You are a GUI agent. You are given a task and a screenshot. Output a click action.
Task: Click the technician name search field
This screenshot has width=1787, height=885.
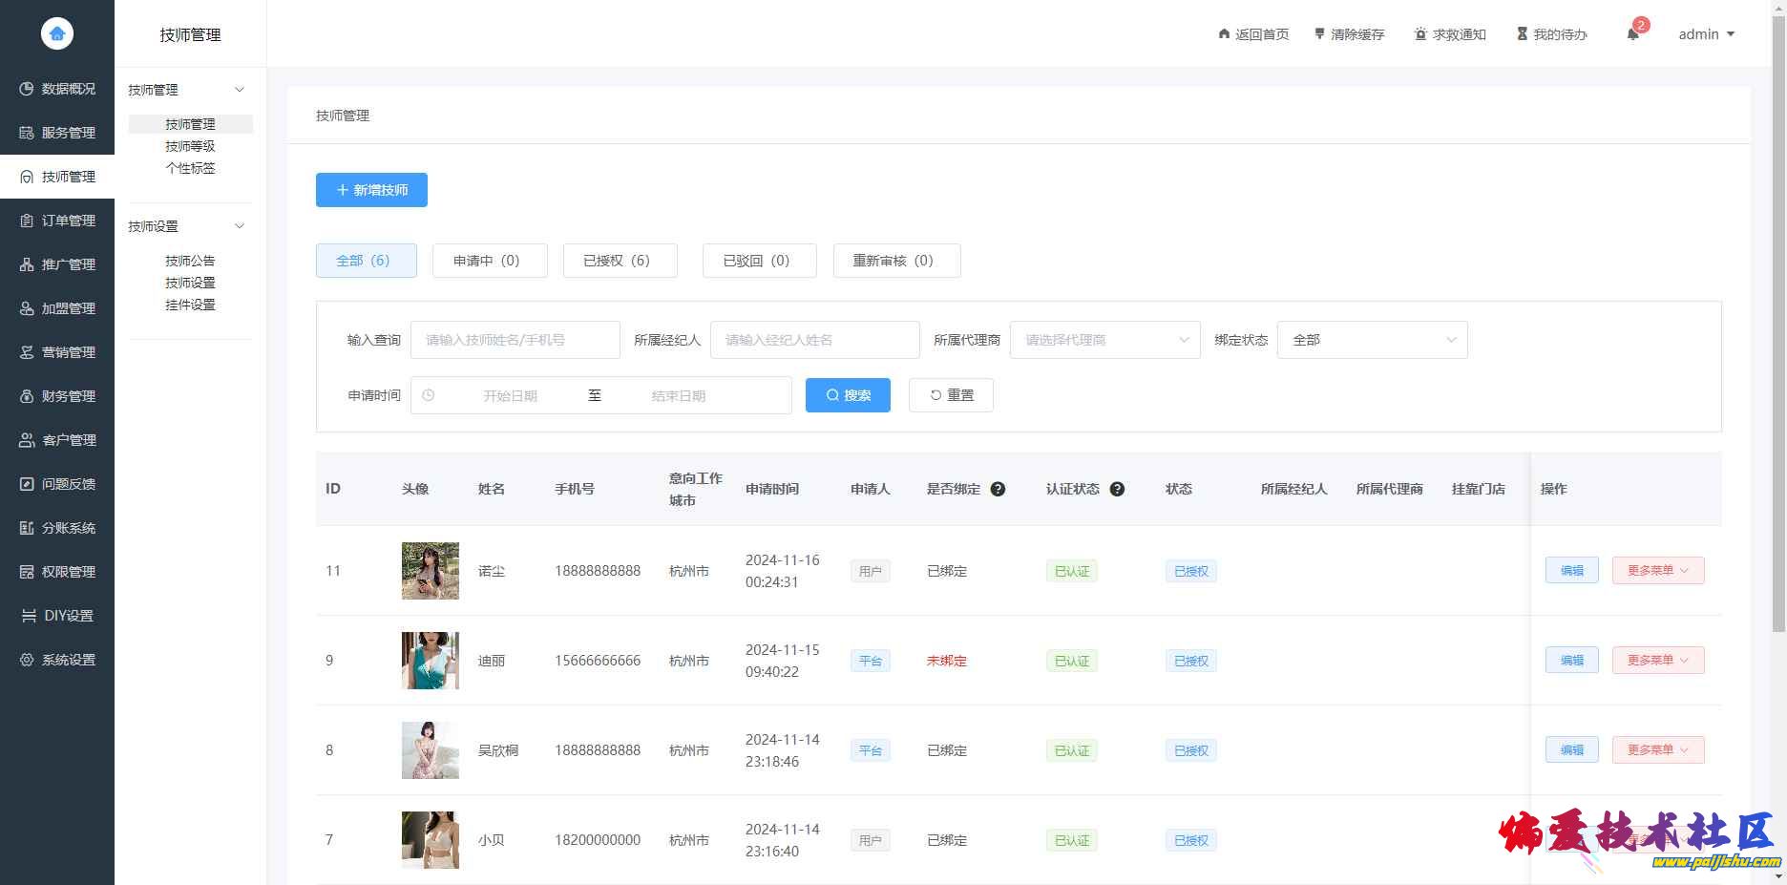click(515, 340)
